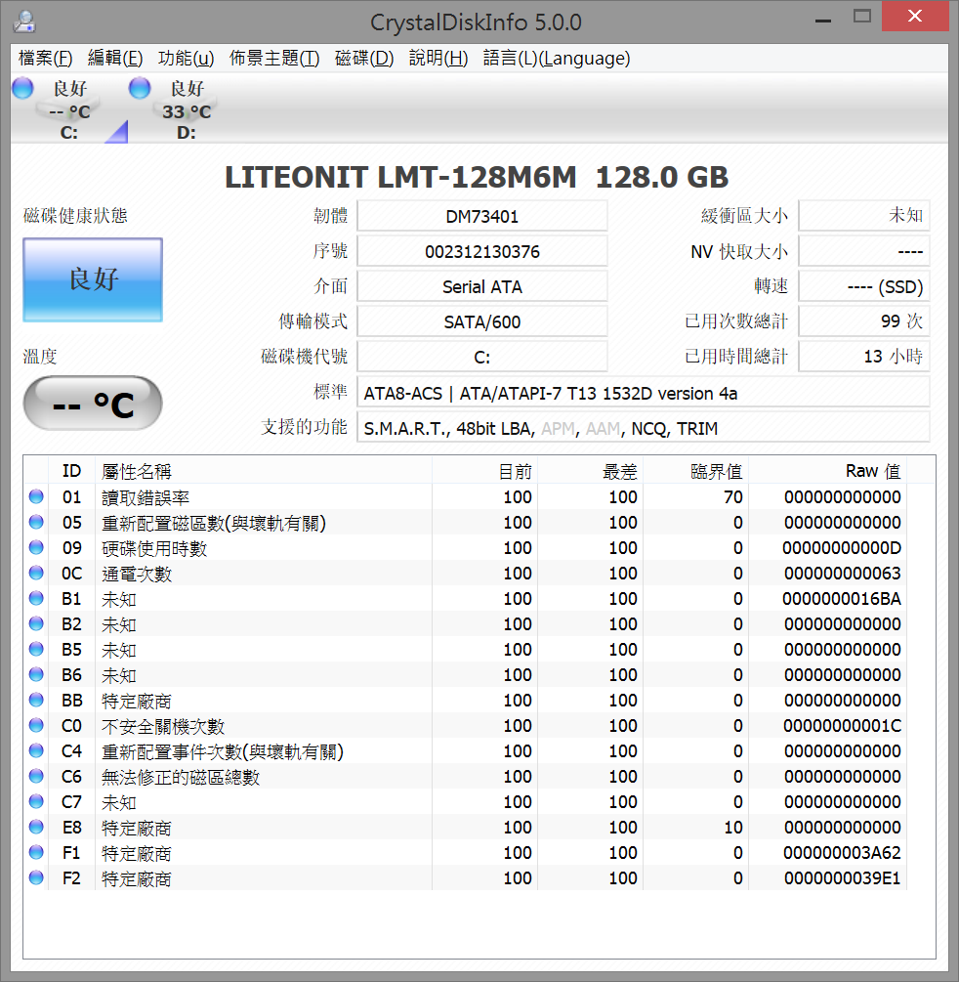Click status orb for attribute E8 row
The height and width of the screenshot is (982, 959).
tap(36, 827)
